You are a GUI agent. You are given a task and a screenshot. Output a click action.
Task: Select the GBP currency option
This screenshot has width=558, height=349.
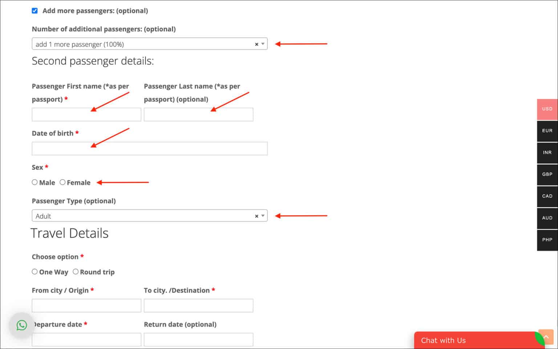pyautogui.click(x=547, y=174)
